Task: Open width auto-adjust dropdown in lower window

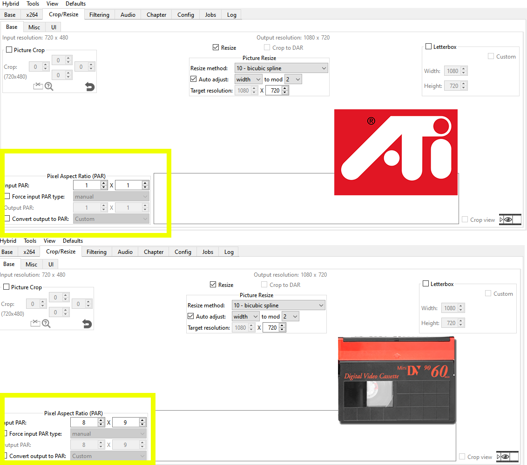Action: (245, 316)
